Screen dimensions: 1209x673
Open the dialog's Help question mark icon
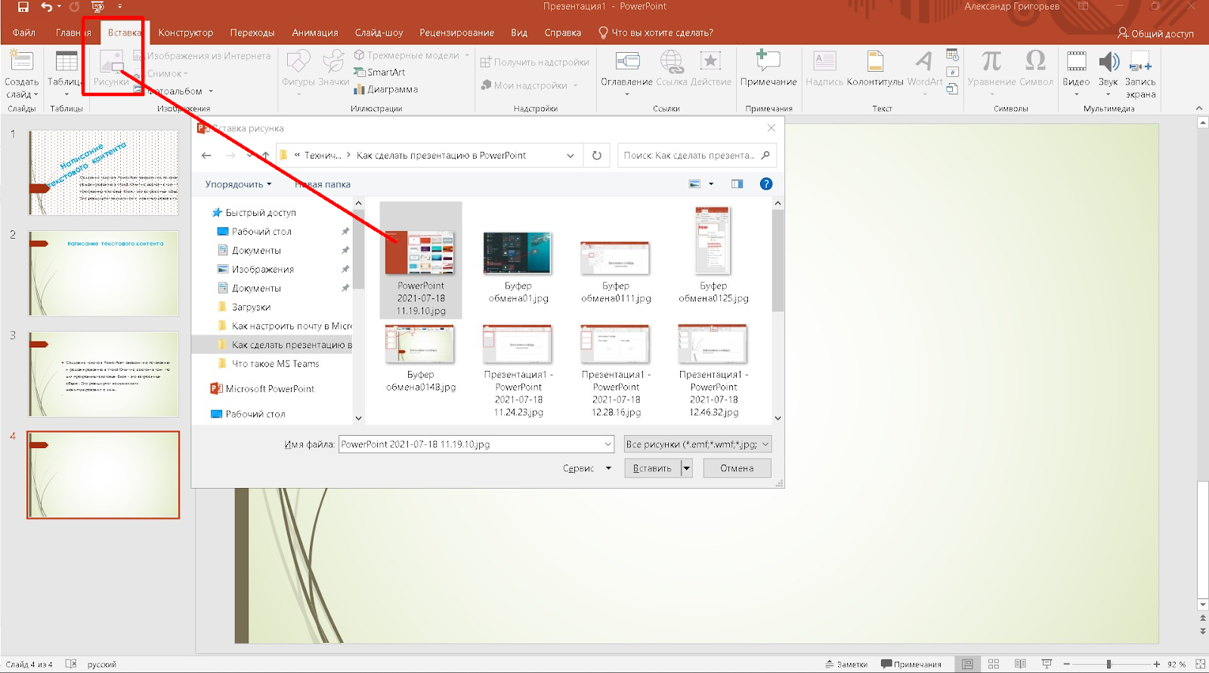point(765,184)
